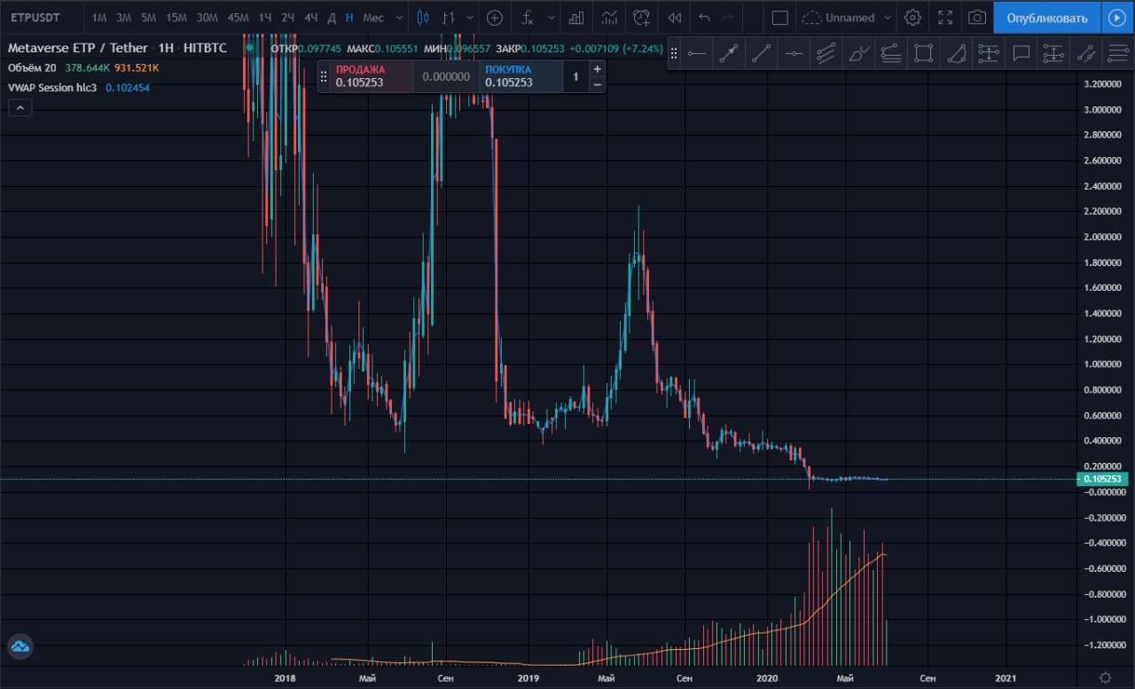Collapse the indicator legend chevron
The image size is (1135, 689).
20,107
